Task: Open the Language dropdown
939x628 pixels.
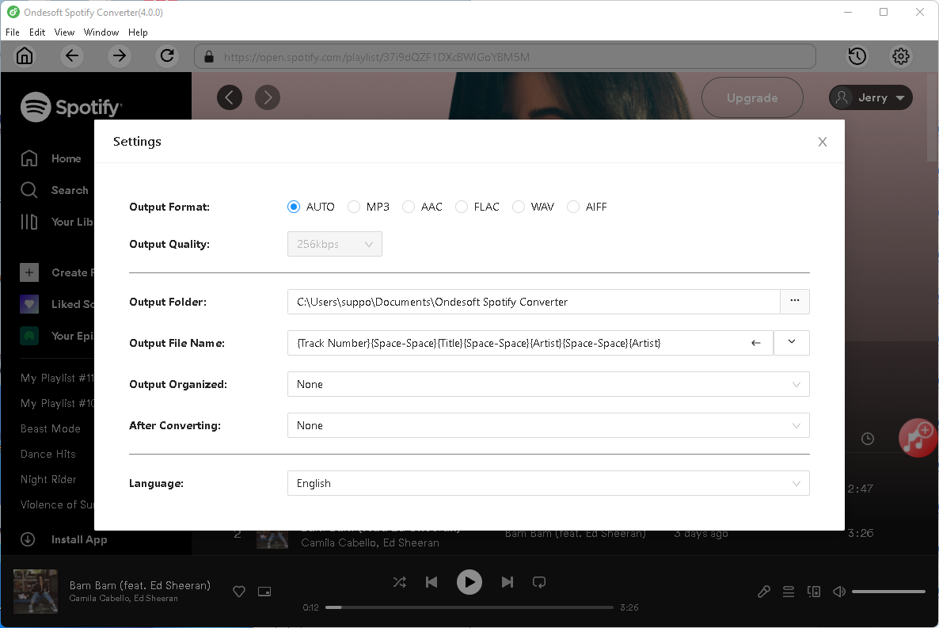Action: pyautogui.click(x=549, y=484)
